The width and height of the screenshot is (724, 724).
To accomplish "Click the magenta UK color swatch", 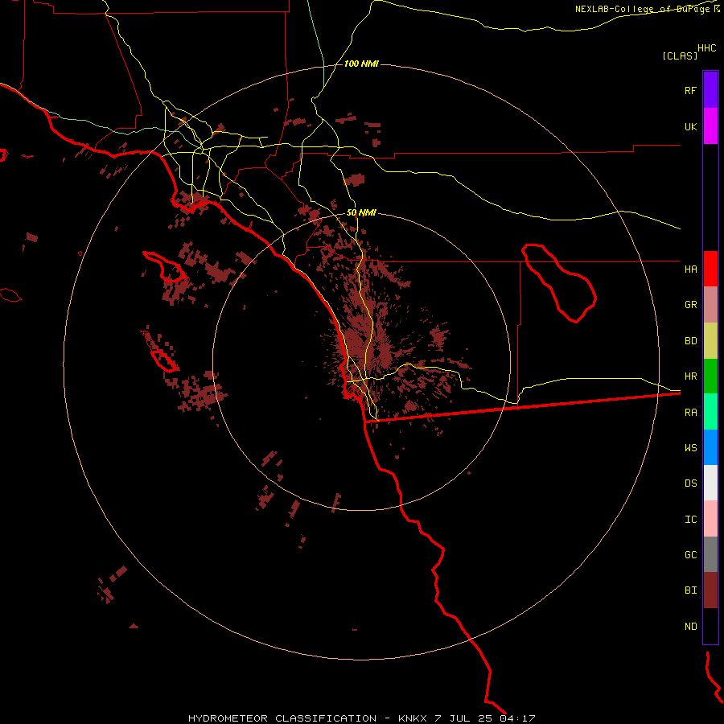I will pyautogui.click(x=710, y=126).
